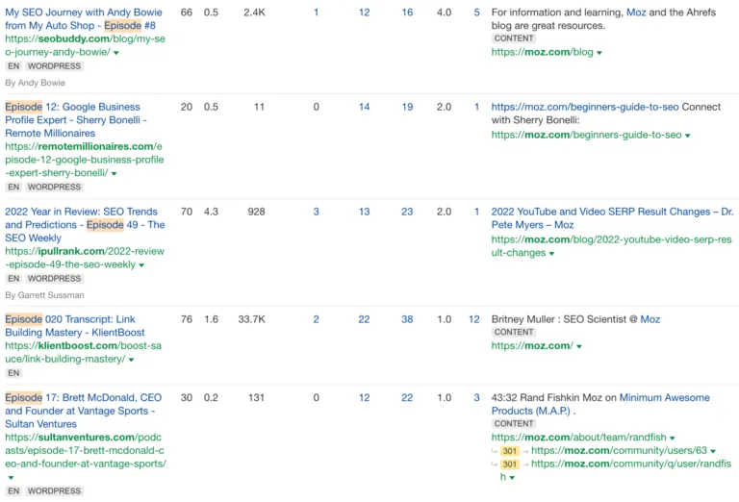Click value 16 in the seobuddy row
This screenshot has height=502, width=739.
407,13
